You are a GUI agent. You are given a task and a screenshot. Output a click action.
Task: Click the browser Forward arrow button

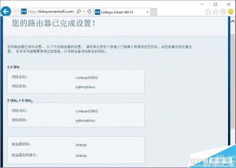(16, 12)
